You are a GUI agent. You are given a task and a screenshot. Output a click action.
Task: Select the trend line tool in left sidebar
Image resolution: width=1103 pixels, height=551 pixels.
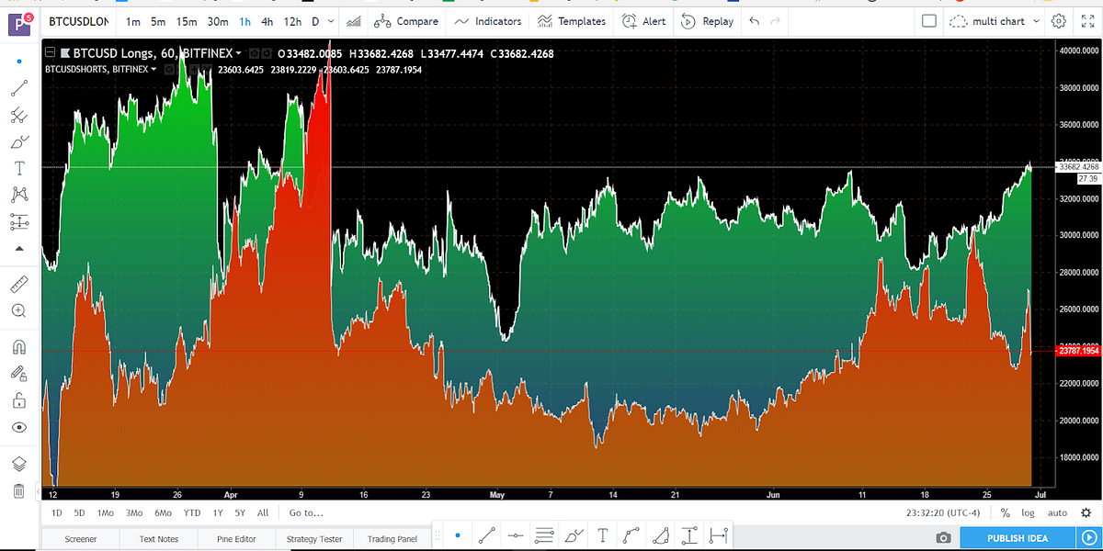pos(19,88)
